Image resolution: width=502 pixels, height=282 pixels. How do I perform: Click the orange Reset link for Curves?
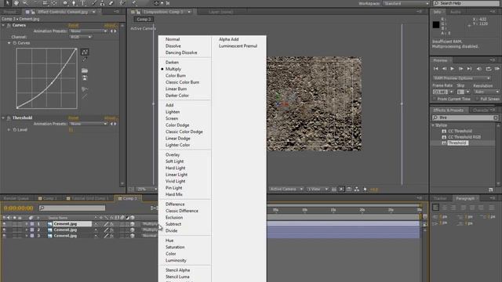(x=73, y=25)
